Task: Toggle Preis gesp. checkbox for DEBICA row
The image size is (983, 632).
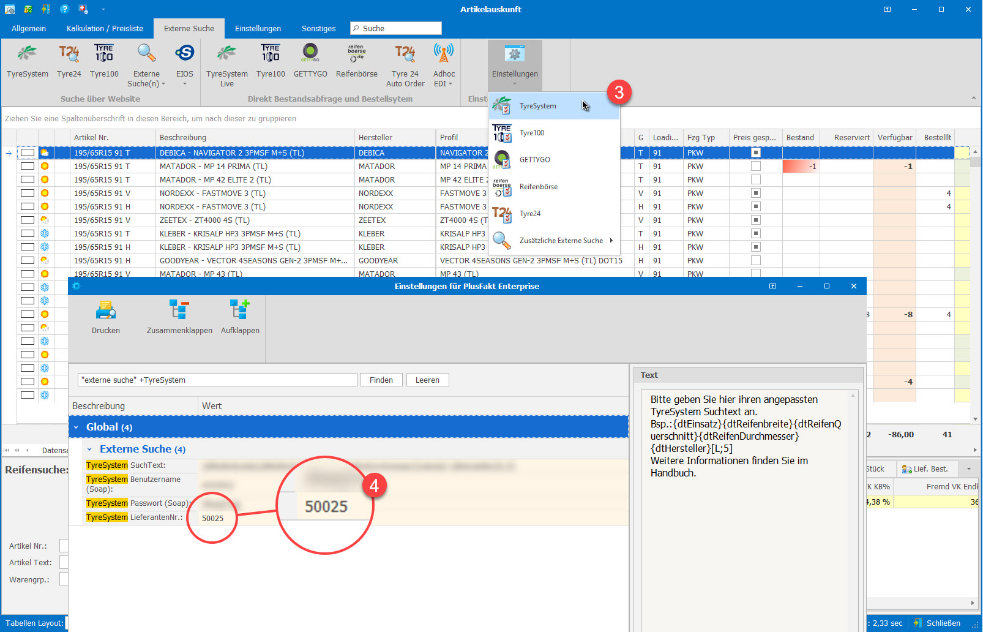Action: click(756, 152)
